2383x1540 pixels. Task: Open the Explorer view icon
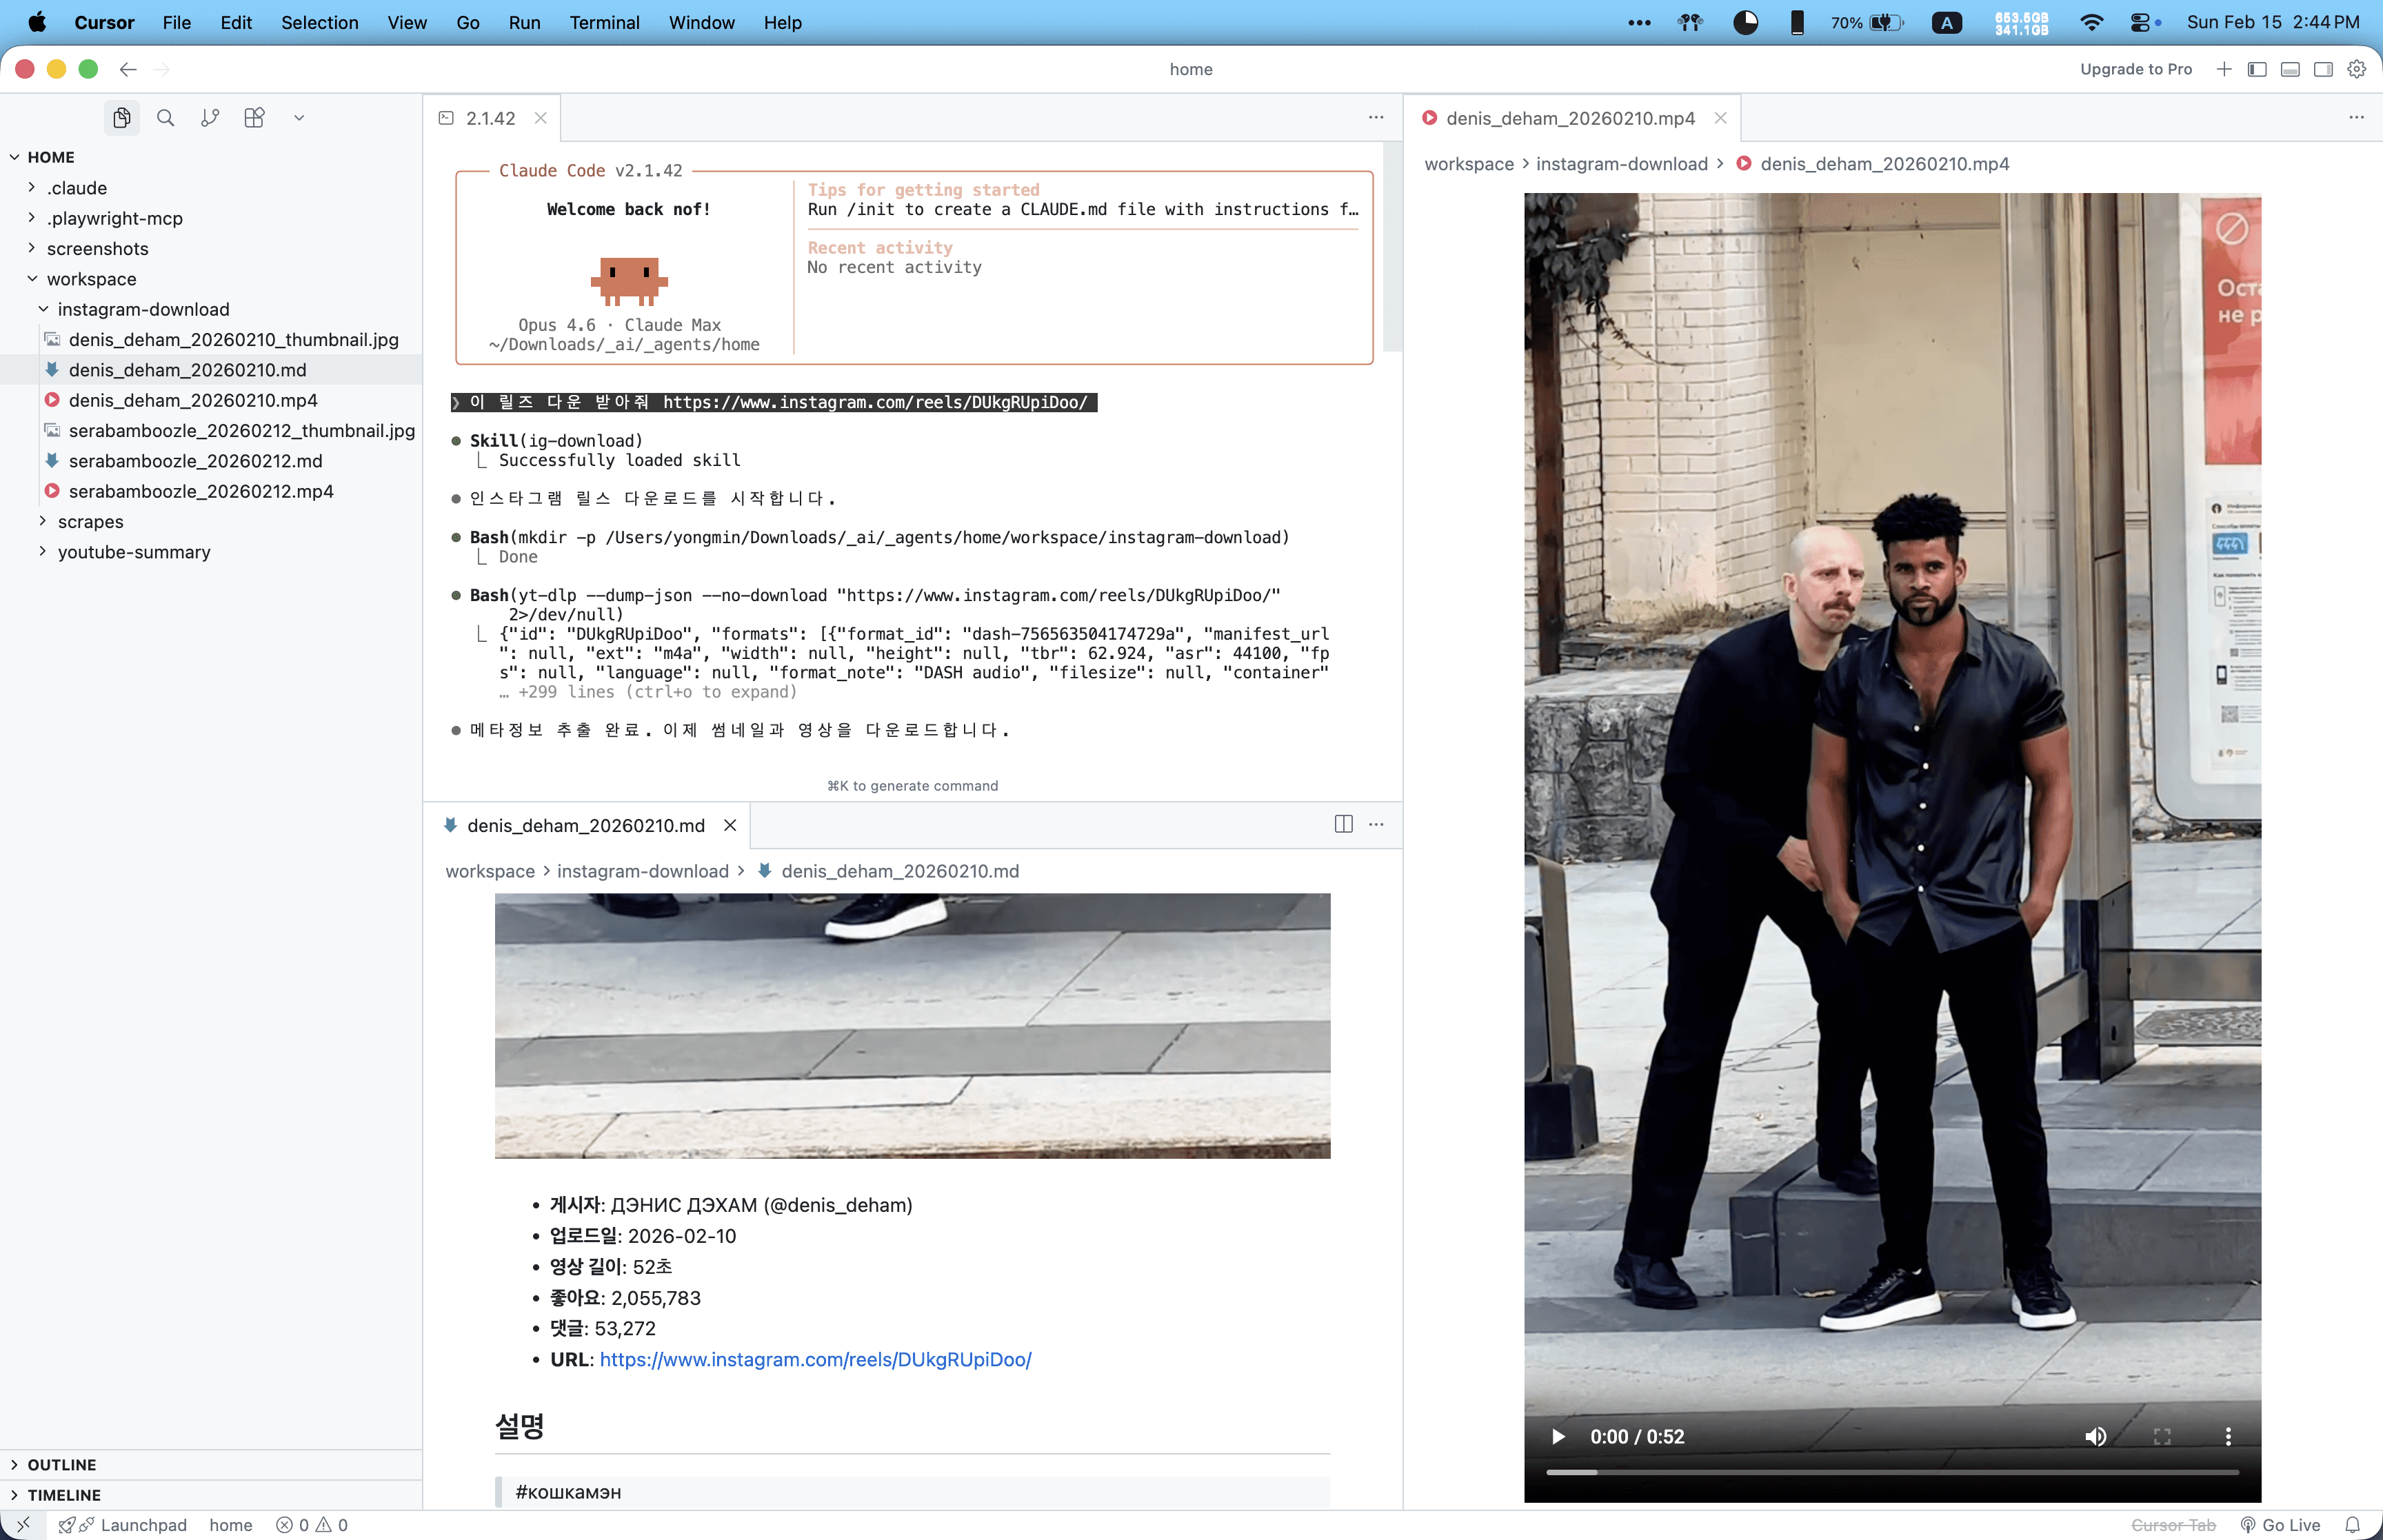coord(121,118)
